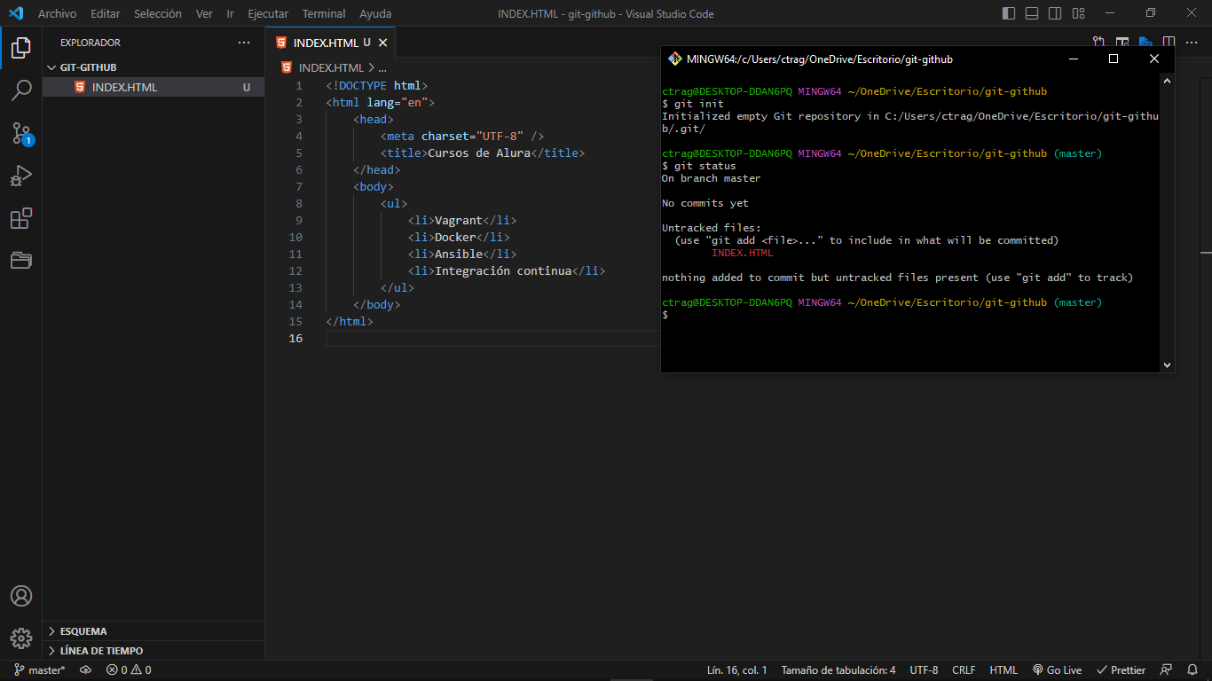Click the Prettier status item
1212x681 pixels.
point(1121,670)
